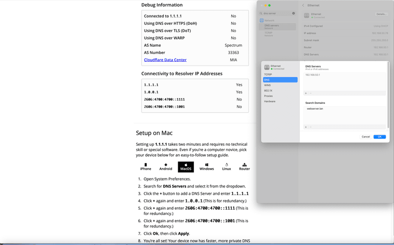This screenshot has width=394, height=245.
Task: Open the Cloudflare Data Center link
Action: (x=165, y=60)
